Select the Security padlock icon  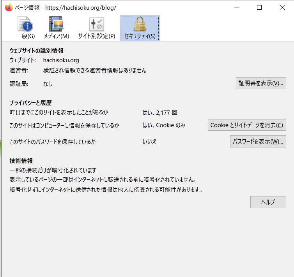tap(140, 25)
